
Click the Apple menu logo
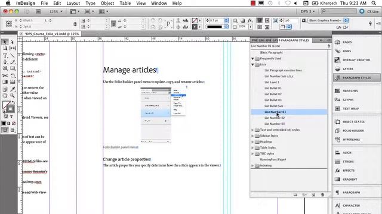tap(8, 3)
